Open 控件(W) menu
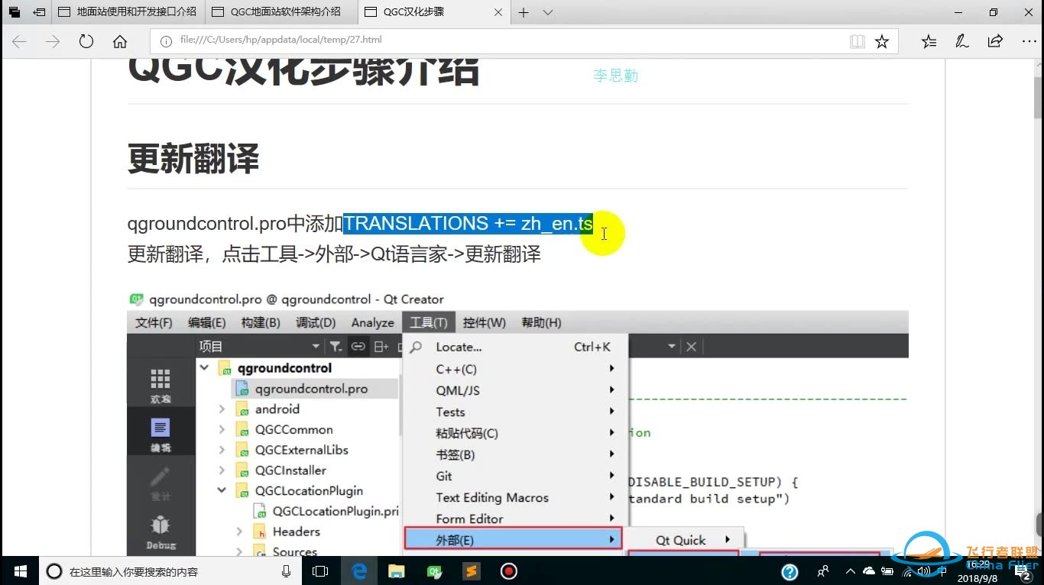Image resolution: width=1044 pixels, height=585 pixels. (485, 322)
